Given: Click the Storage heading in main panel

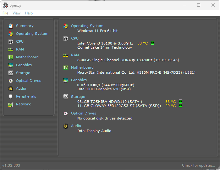Looking at the screenshot, I should click(78, 97).
